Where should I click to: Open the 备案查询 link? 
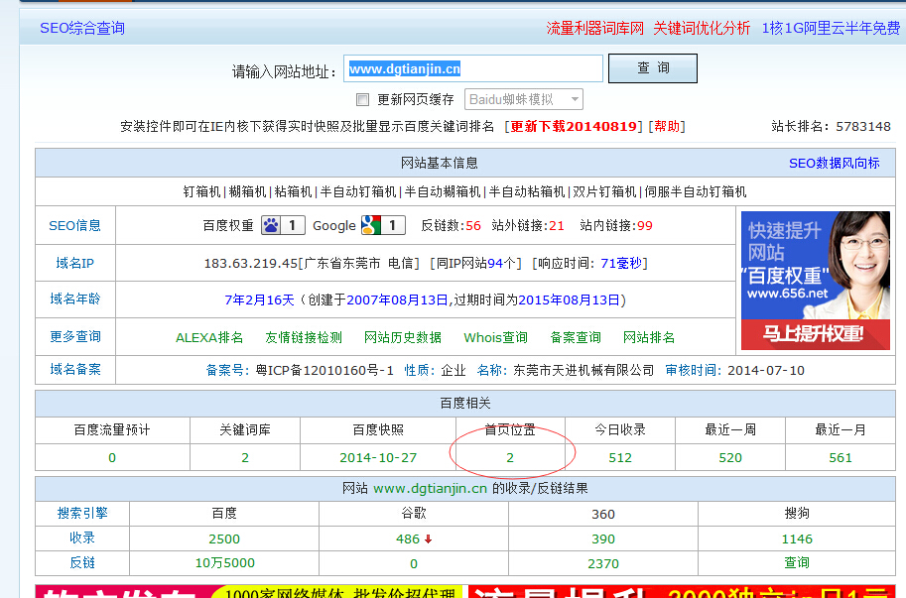[x=576, y=337]
